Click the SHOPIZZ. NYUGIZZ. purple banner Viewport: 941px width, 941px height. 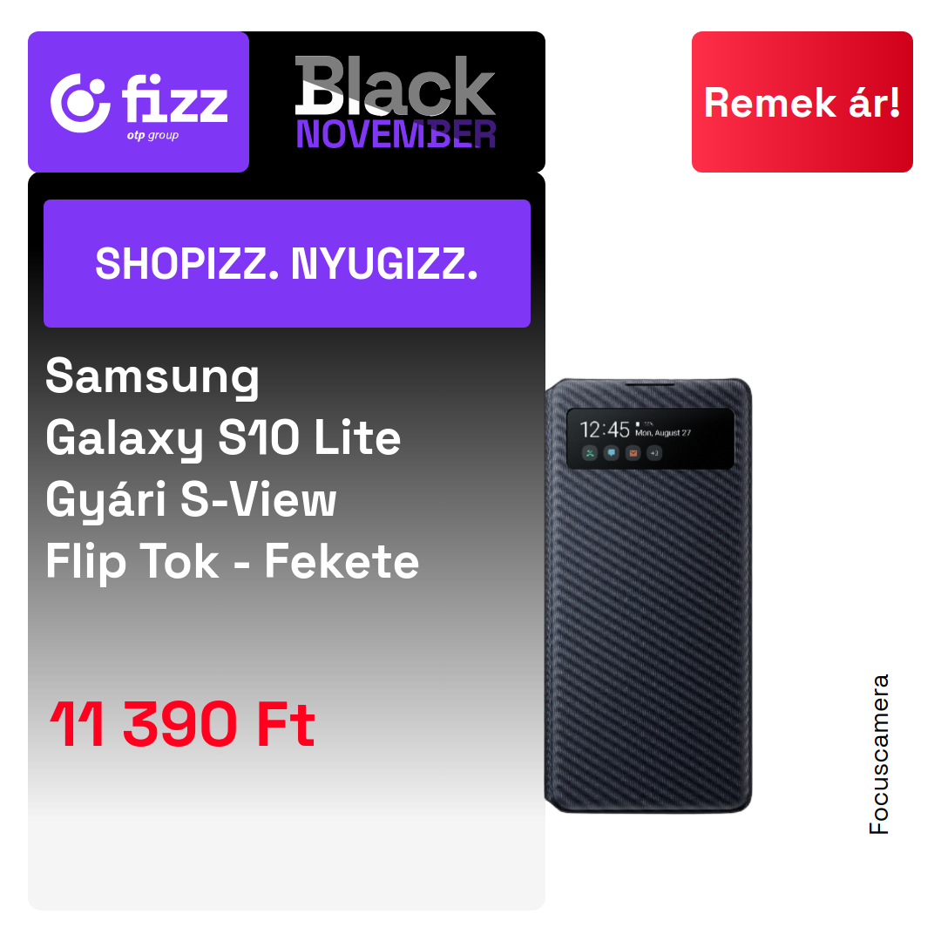tap(287, 263)
